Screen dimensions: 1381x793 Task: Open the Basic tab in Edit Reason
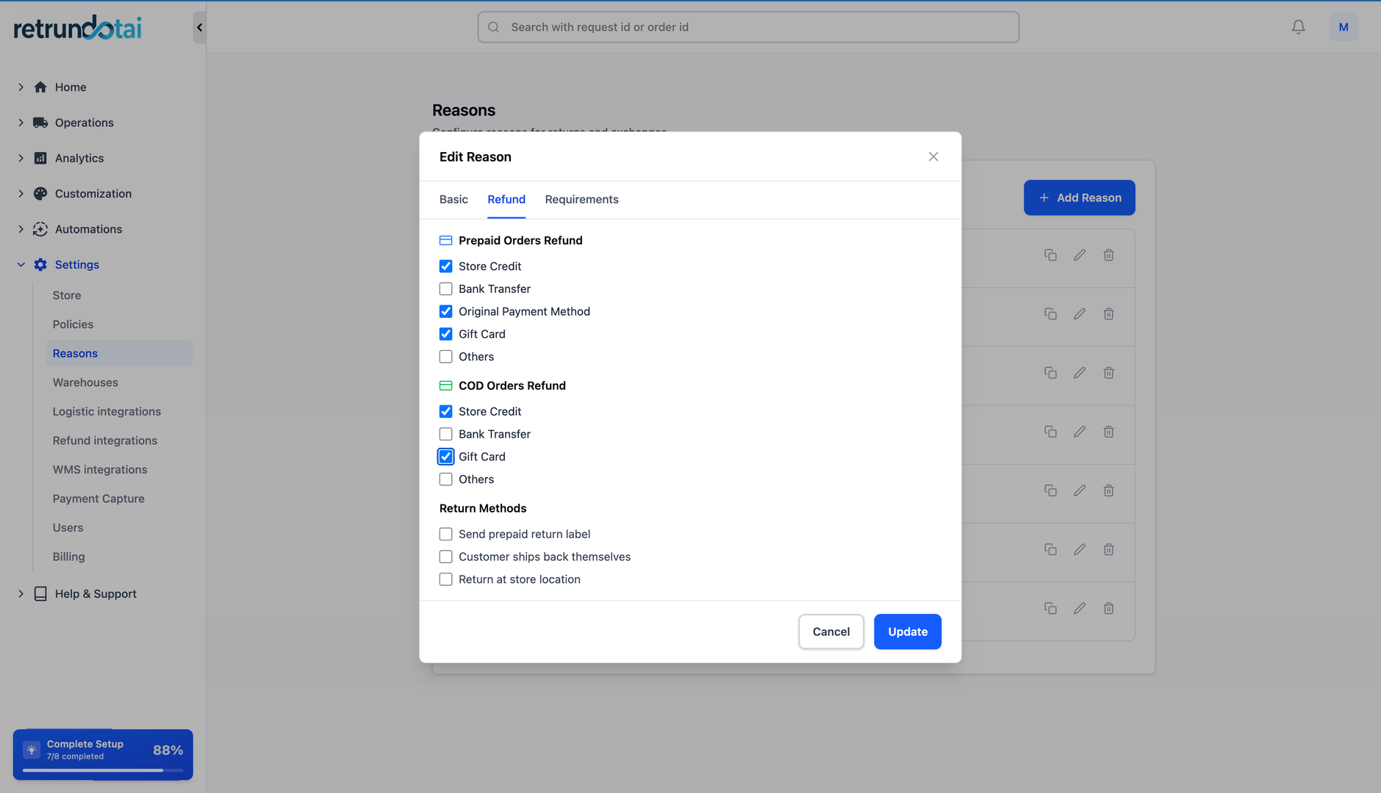[453, 199]
